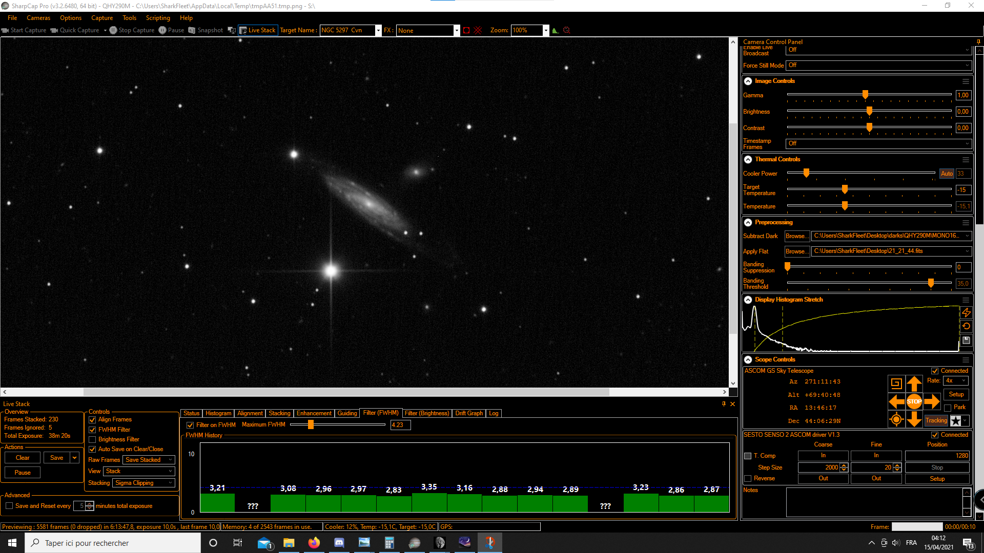Click the Clear stack button

(23, 458)
